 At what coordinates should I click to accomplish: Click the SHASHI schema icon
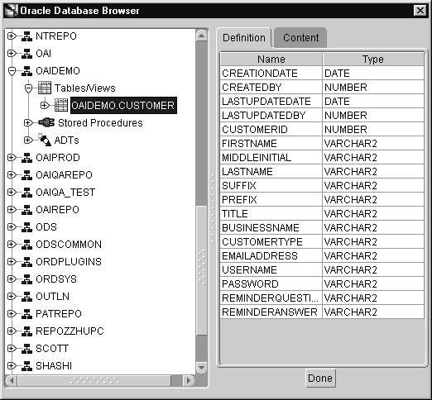point(26,366)
